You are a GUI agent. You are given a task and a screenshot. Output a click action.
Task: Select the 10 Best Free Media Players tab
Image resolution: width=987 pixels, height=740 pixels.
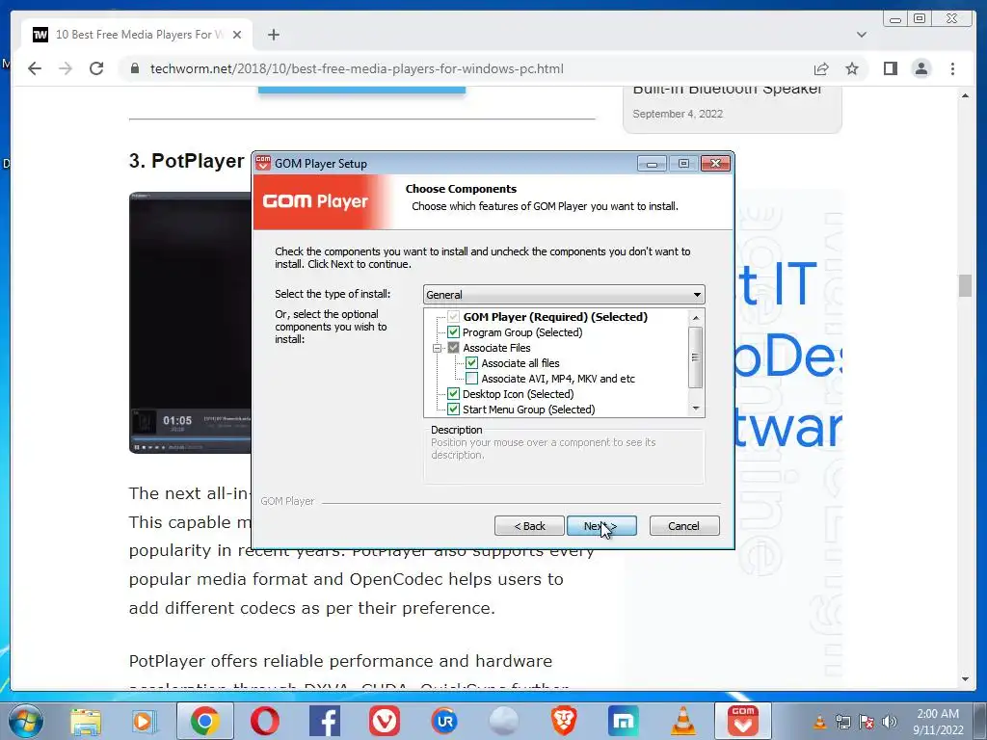pyautogui.click(x=137, y=35)
